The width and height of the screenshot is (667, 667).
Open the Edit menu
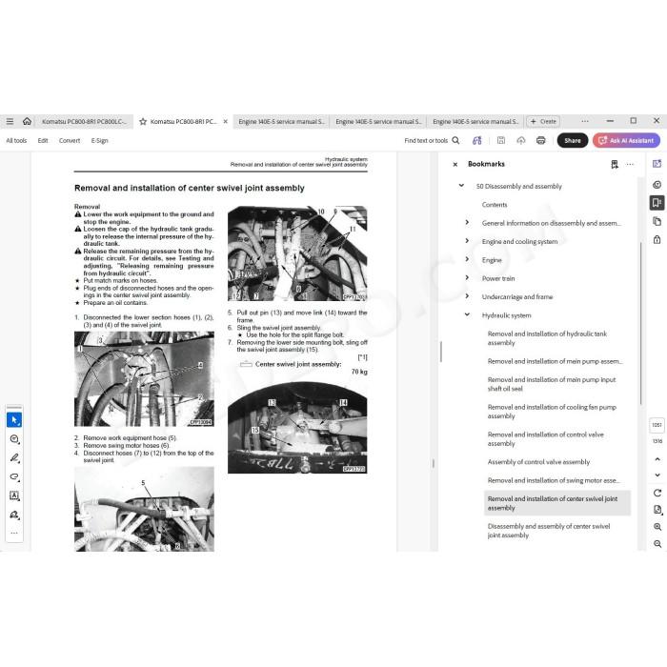43,140
